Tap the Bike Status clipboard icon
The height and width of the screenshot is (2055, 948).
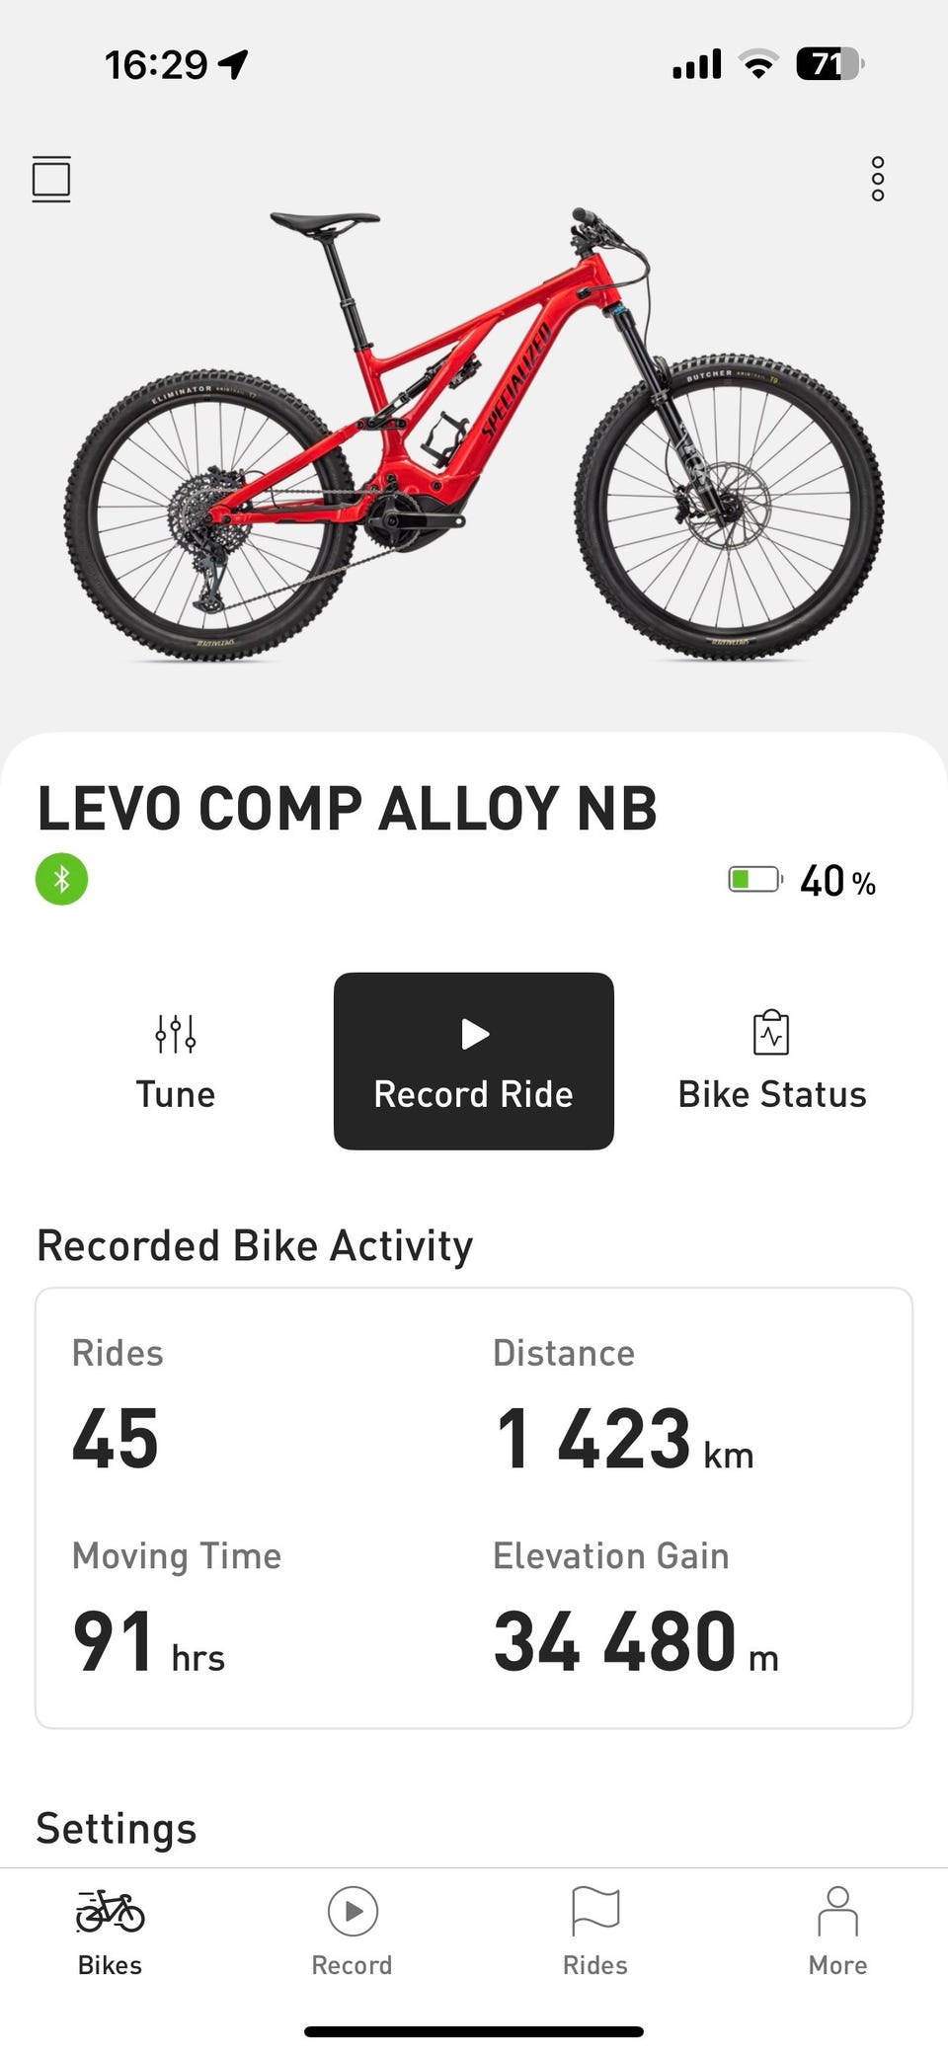point(771,1034)
